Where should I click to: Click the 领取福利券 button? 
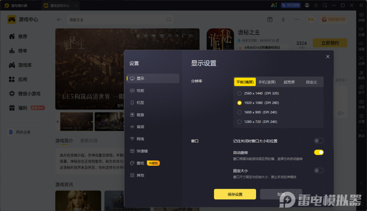click(333, 19)
